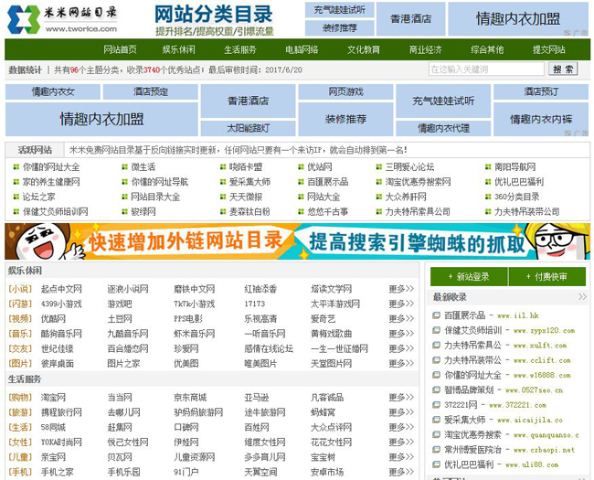Click the page icon beside 优礼巴巴福利
The height and width of the screenshot is (480, 594).
pos(437,464)
